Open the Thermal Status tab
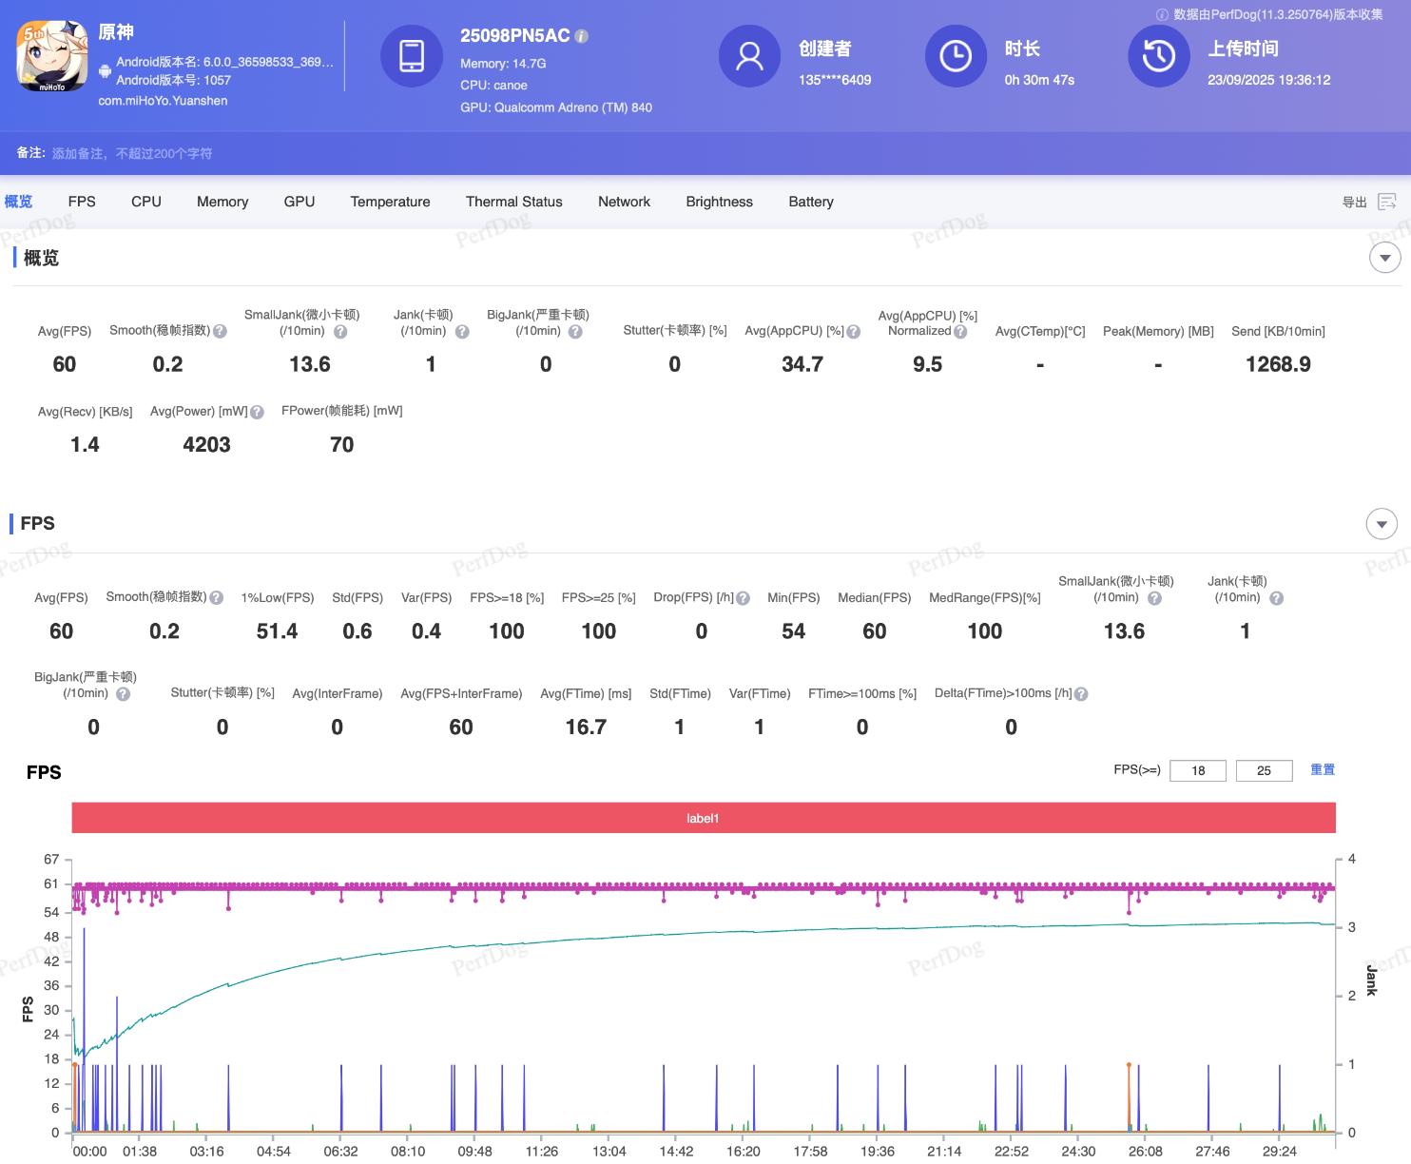The height and width of the screenshot is (1164, 1411). [x=513, y=202]
